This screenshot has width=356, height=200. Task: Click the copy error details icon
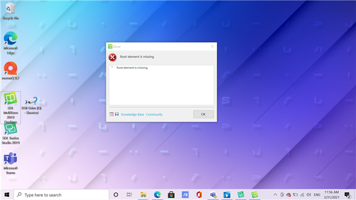click(111, 114)
